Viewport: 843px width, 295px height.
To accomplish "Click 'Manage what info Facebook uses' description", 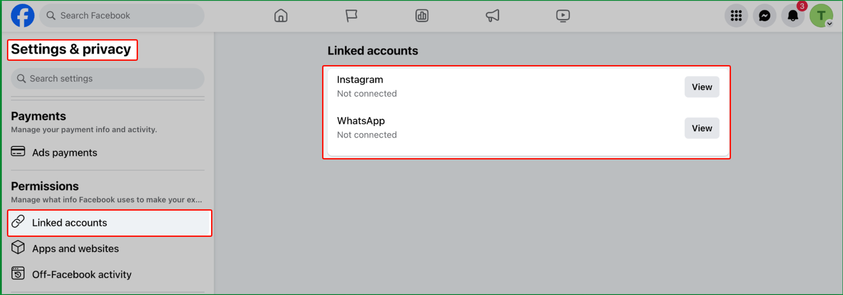I will click(x=106, y=200).
